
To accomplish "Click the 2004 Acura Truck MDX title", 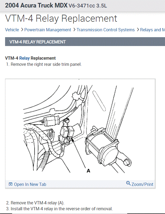I will (36, 5).
